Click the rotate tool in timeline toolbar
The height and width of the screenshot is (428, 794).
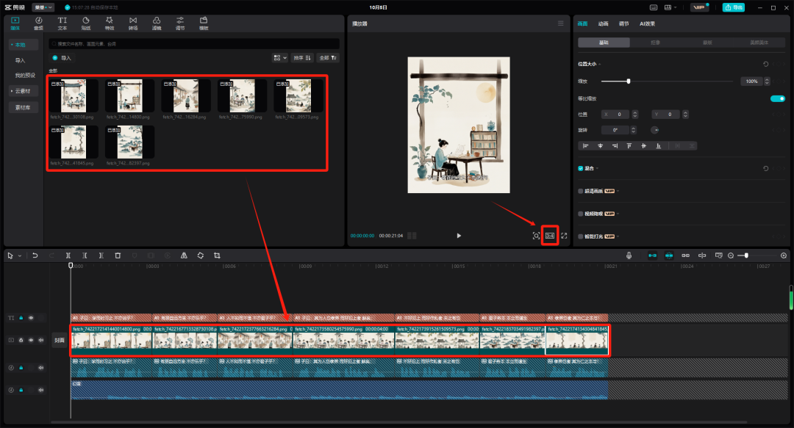coord(201,255)
